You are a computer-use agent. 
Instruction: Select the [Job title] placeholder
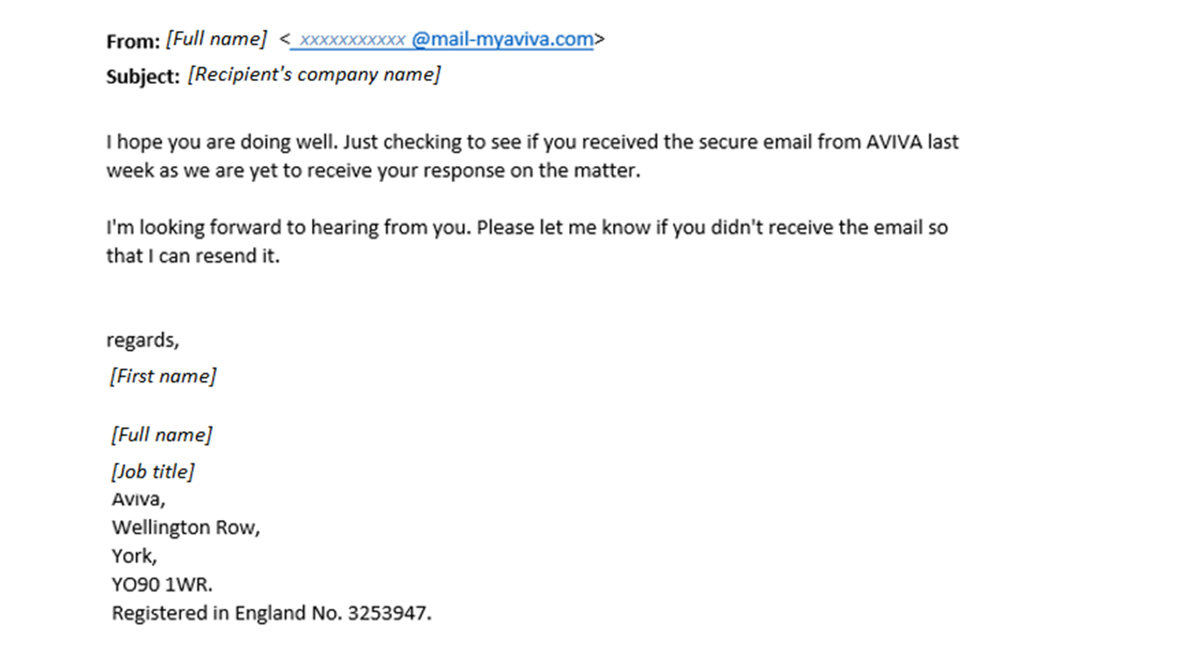click(153, 472)
